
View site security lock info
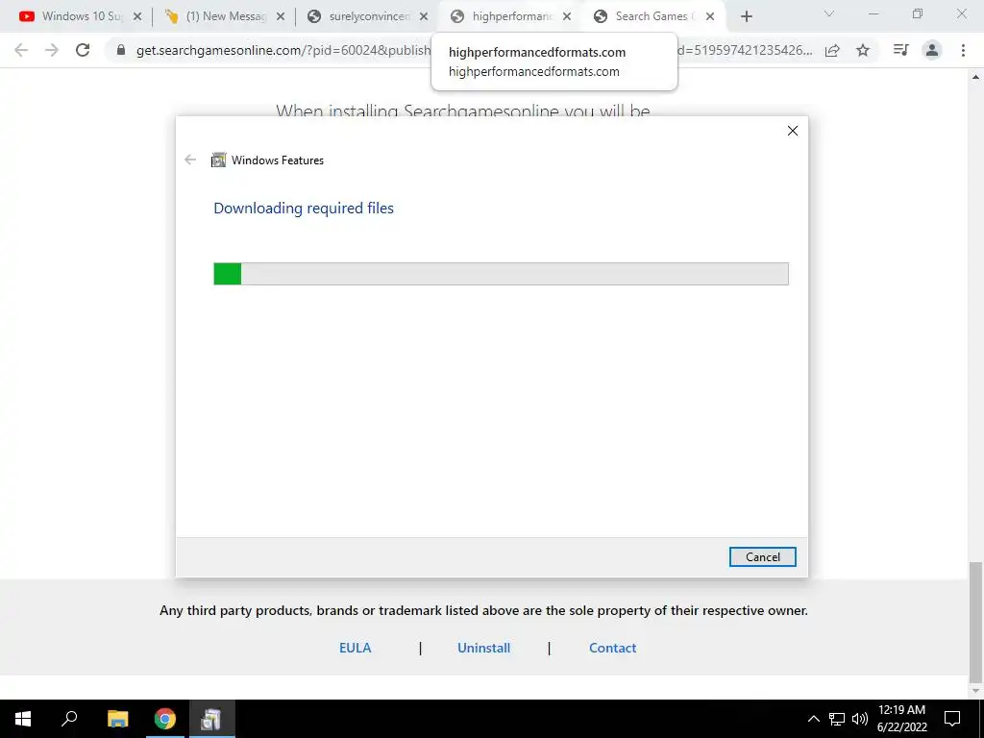click(121, 50)
